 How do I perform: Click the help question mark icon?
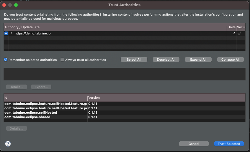click(x=8, y=144)
